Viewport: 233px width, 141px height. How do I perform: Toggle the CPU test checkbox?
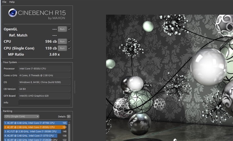(69, 41)
